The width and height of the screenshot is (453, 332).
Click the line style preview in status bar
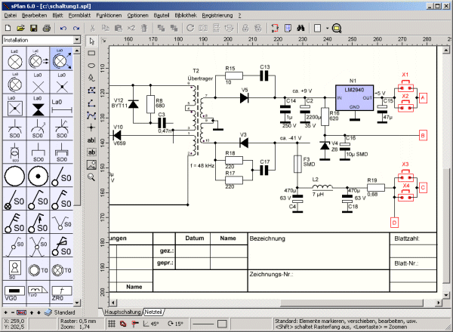203,324
